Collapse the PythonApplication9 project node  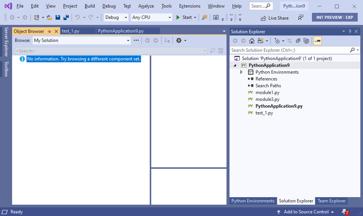tap(235, 65)
